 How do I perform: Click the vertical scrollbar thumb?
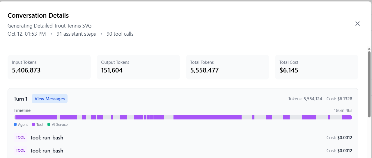pyautogui.click(x=369, y=84)
